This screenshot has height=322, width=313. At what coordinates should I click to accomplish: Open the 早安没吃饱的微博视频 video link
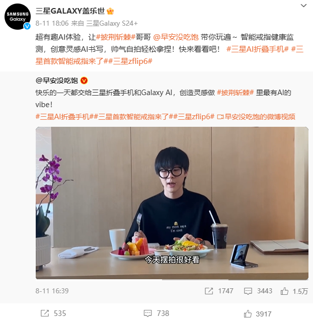[x=256, y=117]
